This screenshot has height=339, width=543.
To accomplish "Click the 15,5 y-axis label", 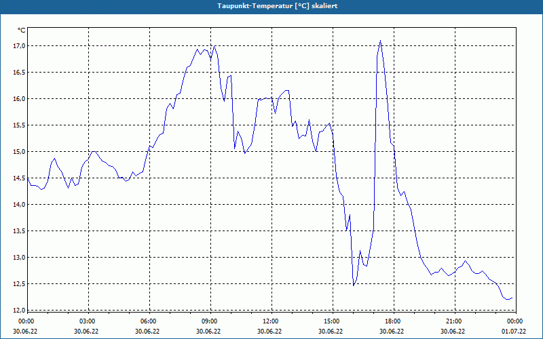I will [x=18, y=125].
